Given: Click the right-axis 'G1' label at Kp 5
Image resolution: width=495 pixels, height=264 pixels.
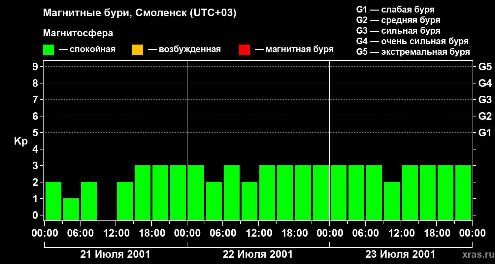Looking at the screenshot, I should pyautogui.click(x=485, y=133).
